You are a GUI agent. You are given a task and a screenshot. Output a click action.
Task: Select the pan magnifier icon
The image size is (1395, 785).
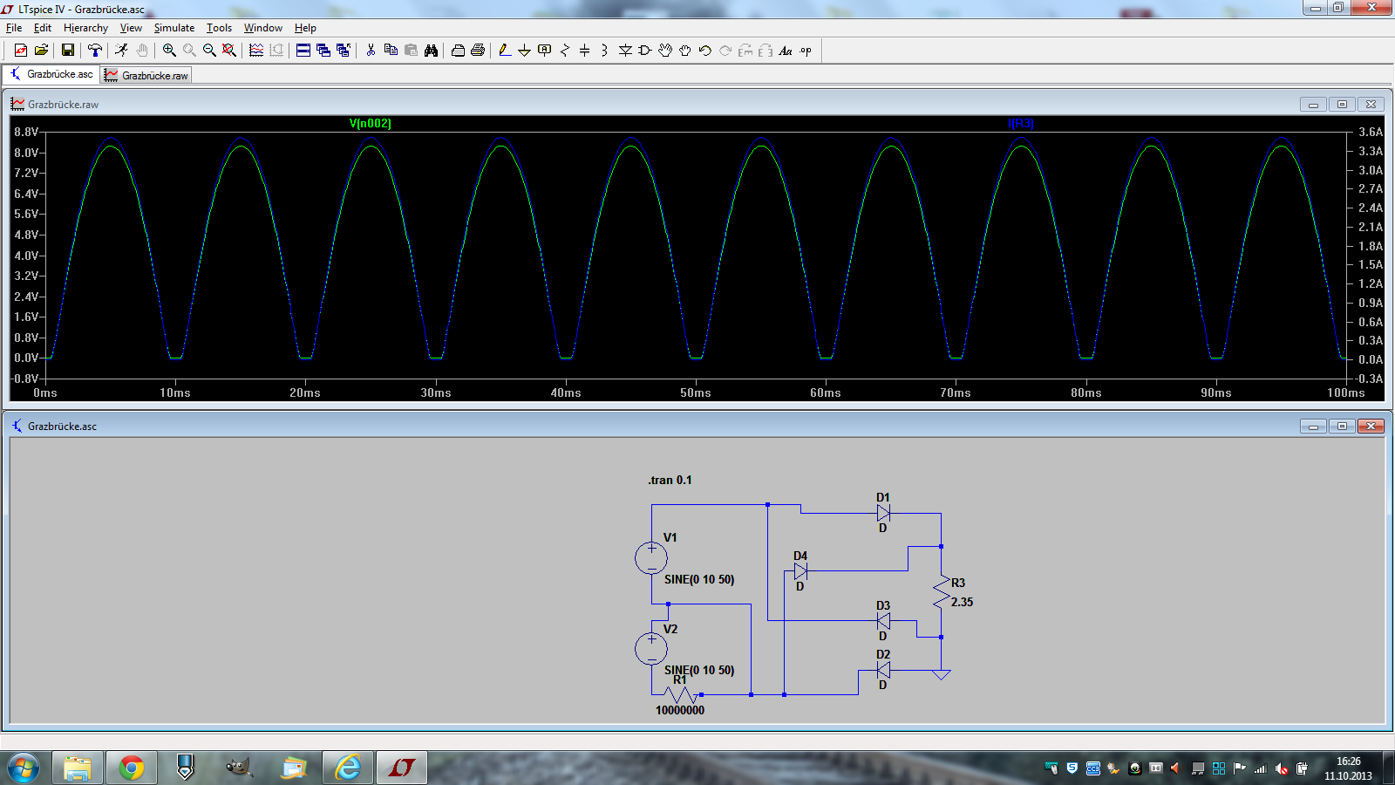pyautogui.click(x=189, y=51)
